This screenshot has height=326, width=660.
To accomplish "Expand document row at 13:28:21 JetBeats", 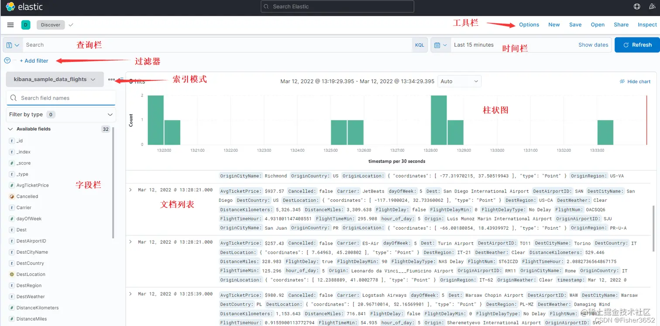I will [x=131, y=190].
